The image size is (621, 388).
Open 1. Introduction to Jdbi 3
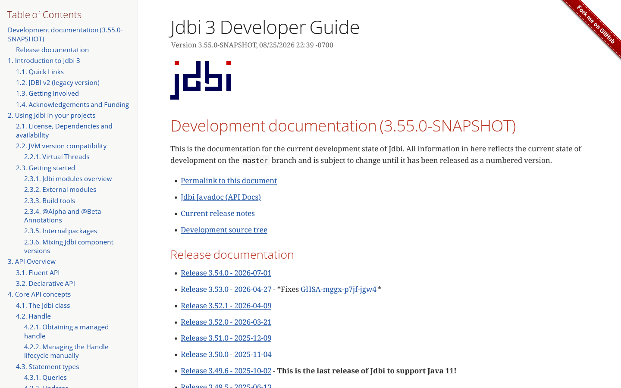point(44,61)
